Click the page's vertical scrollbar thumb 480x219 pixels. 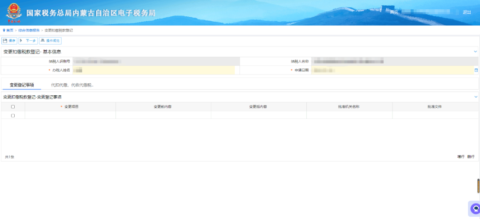(479, 186)
